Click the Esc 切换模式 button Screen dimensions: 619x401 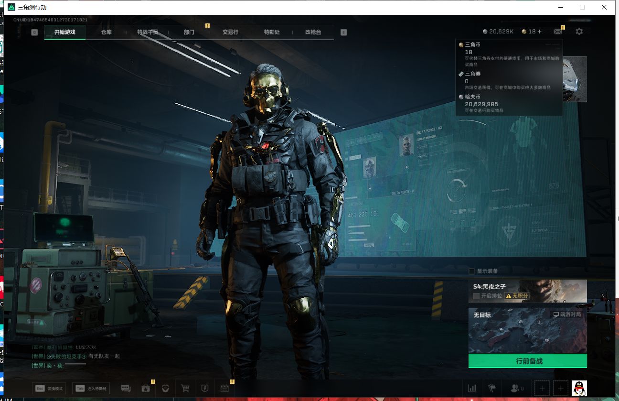pos(48,388)
